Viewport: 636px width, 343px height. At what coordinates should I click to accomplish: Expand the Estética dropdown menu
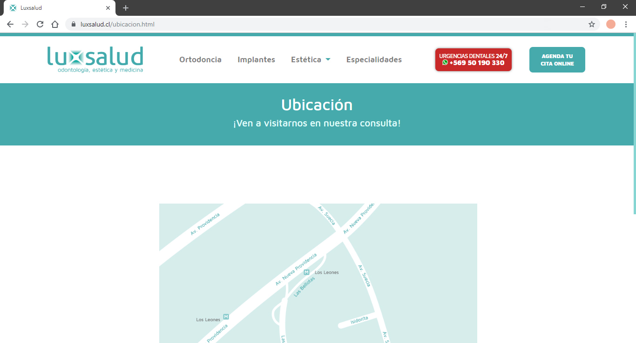coord(311,59)
